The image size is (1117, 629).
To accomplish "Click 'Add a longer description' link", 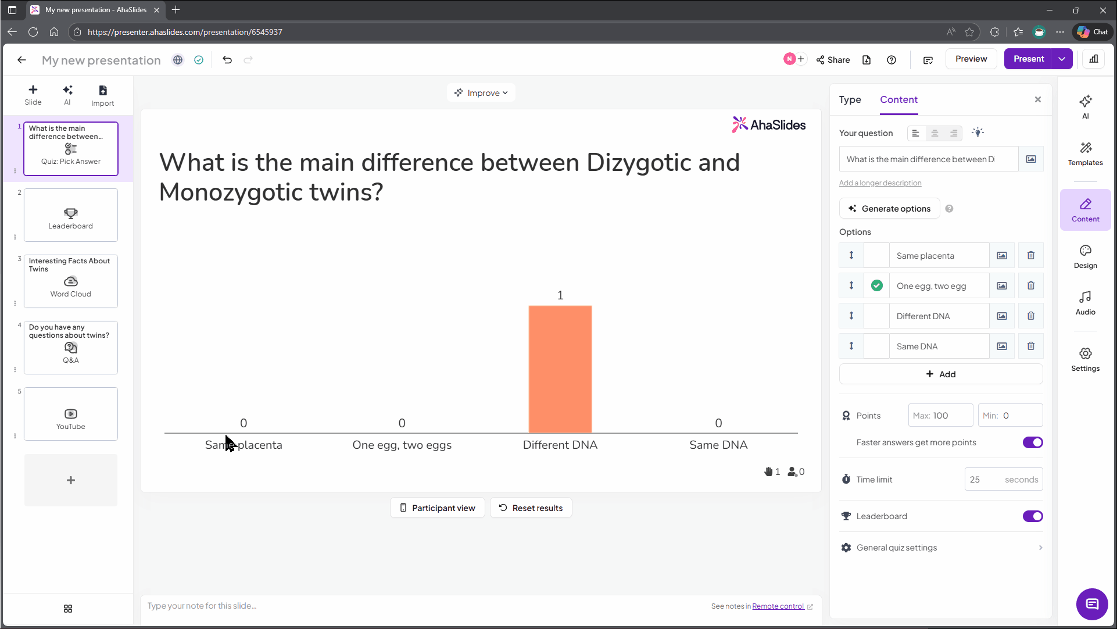I will [x=880, y=183].
